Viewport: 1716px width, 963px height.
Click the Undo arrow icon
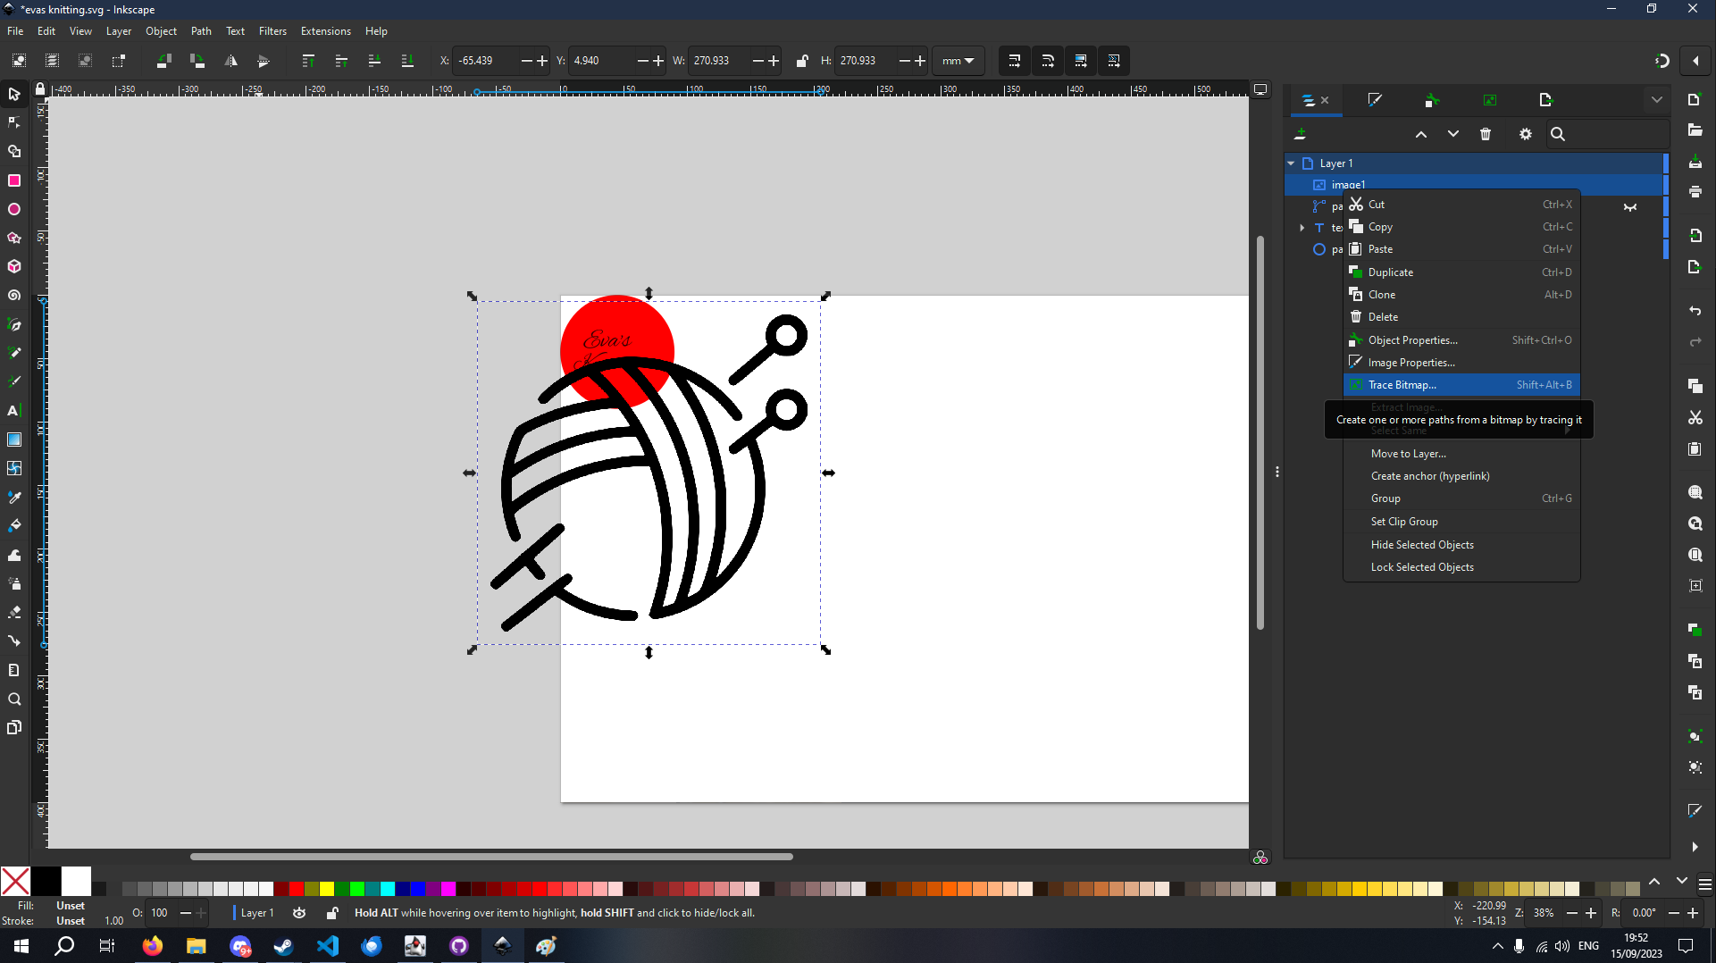1695,311
